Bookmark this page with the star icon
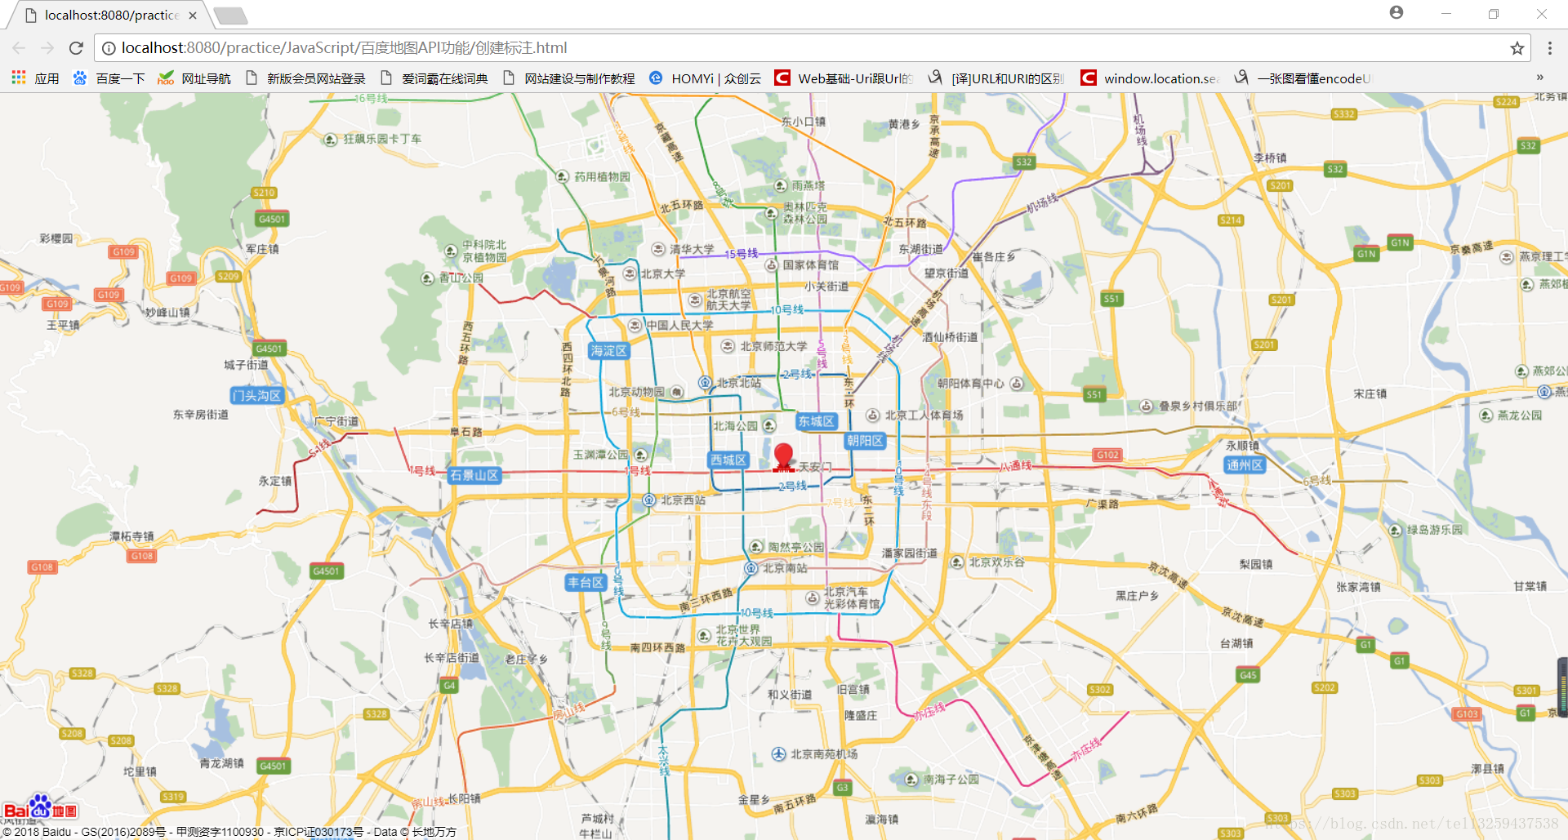Screen dimensions: 1568x840 tap(1517, 48)
